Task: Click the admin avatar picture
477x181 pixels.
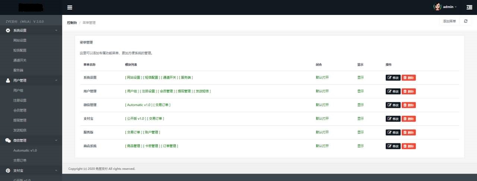Action: (437, 7)
